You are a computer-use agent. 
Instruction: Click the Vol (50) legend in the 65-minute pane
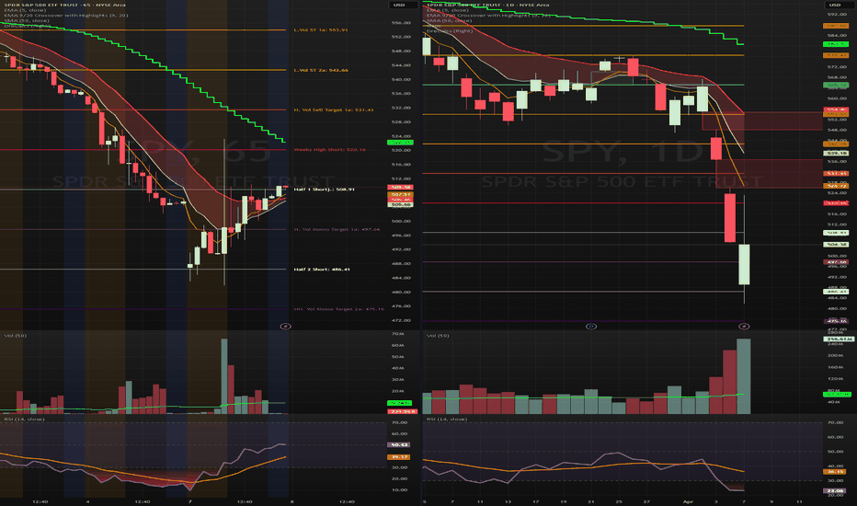pos(16,335)
